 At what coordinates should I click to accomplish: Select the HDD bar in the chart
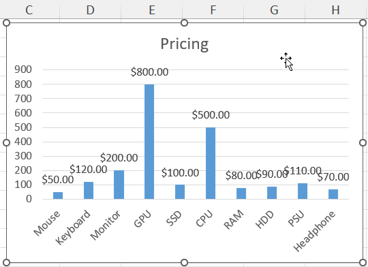[x=272, y=193]
